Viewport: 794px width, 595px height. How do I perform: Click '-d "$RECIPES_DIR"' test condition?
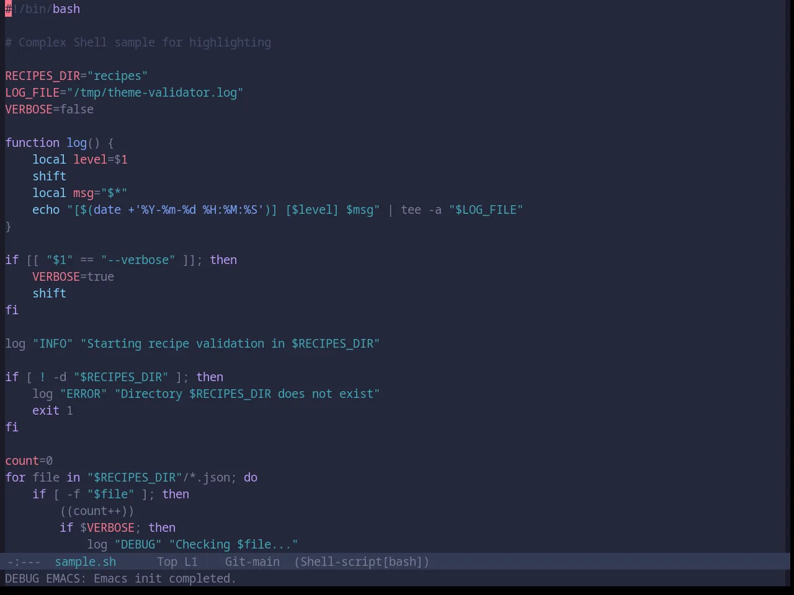point(111,377)
